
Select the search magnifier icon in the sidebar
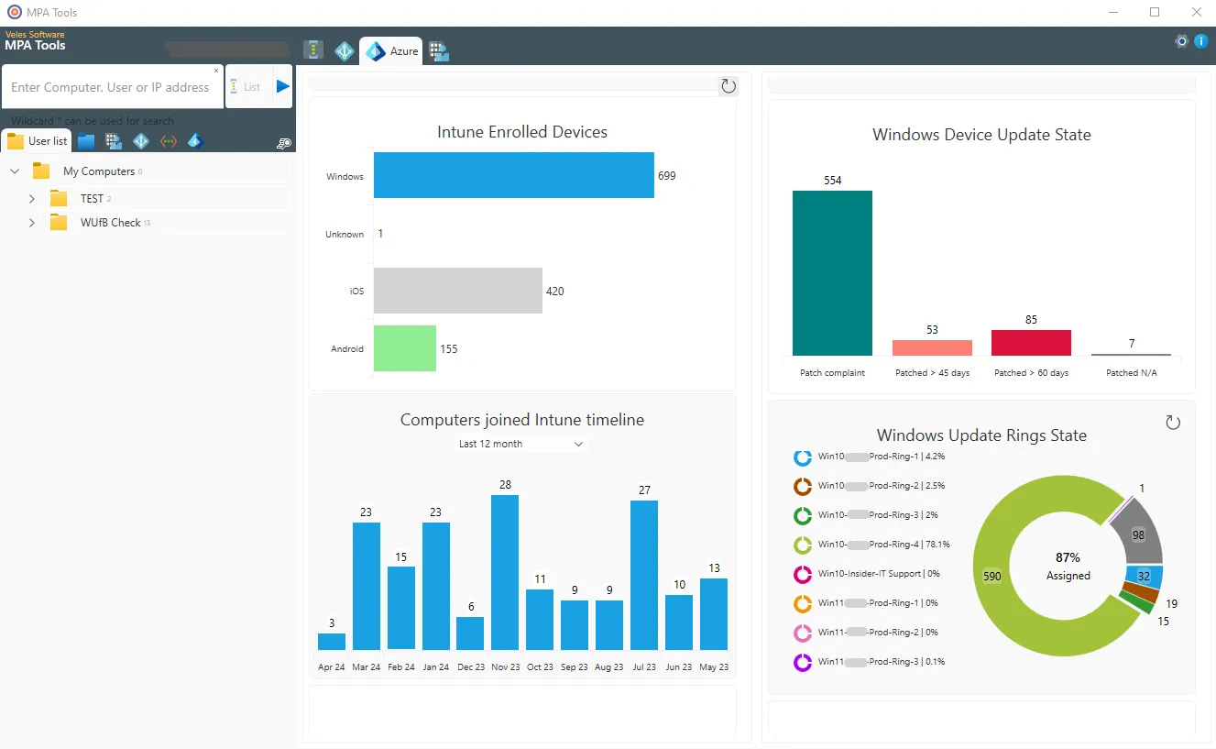tap(284, 142)
